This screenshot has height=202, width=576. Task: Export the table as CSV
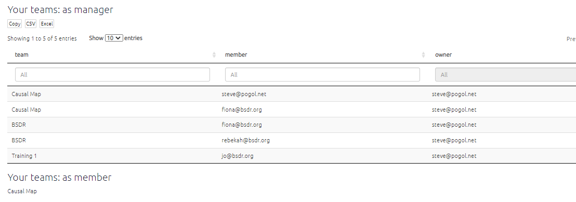(31, 24)
